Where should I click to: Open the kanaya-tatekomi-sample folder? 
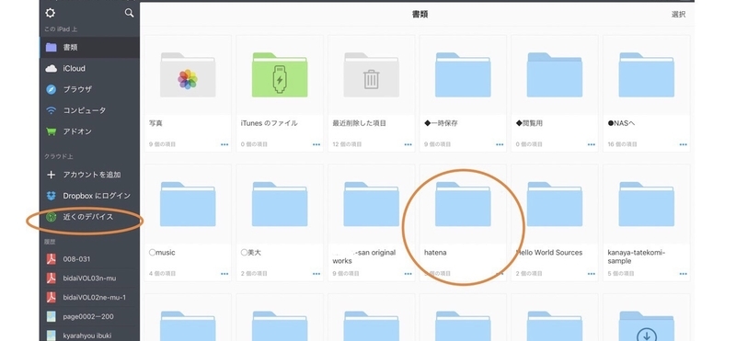click(647, 222)
